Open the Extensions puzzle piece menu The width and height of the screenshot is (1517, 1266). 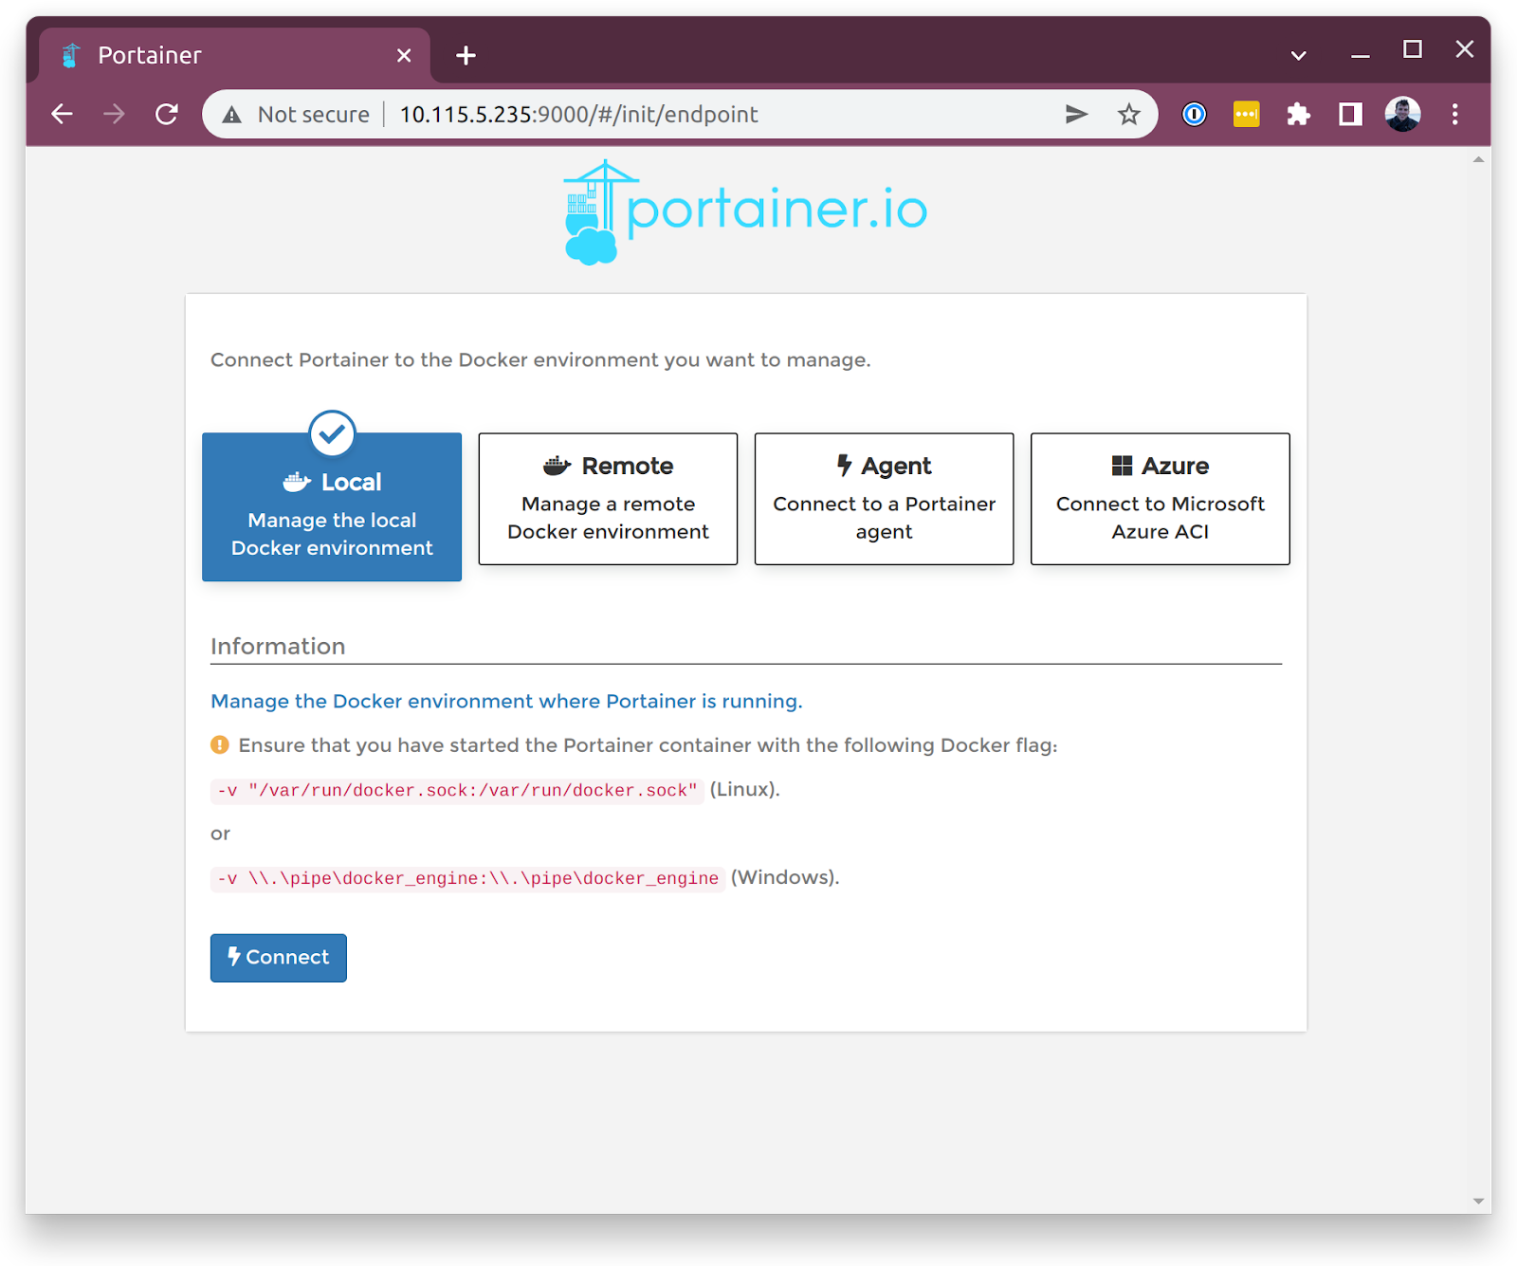[x=1298, y=115]
